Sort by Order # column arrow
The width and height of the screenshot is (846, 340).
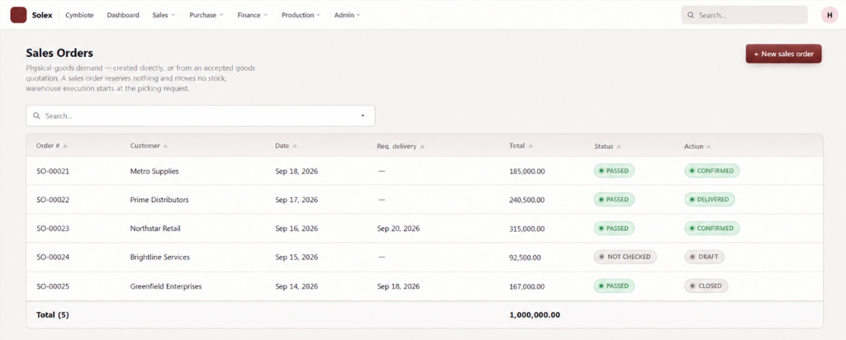[x=64, y=146]
